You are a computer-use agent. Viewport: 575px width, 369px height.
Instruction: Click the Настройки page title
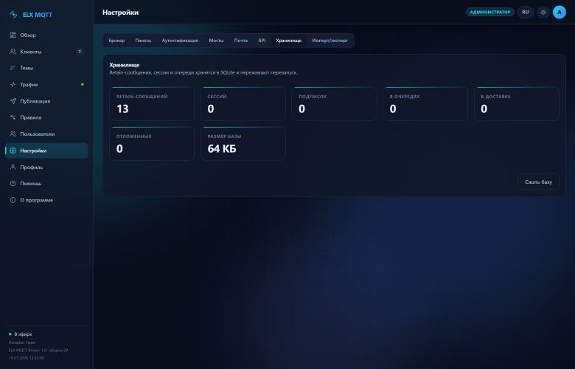pos(120,13)
